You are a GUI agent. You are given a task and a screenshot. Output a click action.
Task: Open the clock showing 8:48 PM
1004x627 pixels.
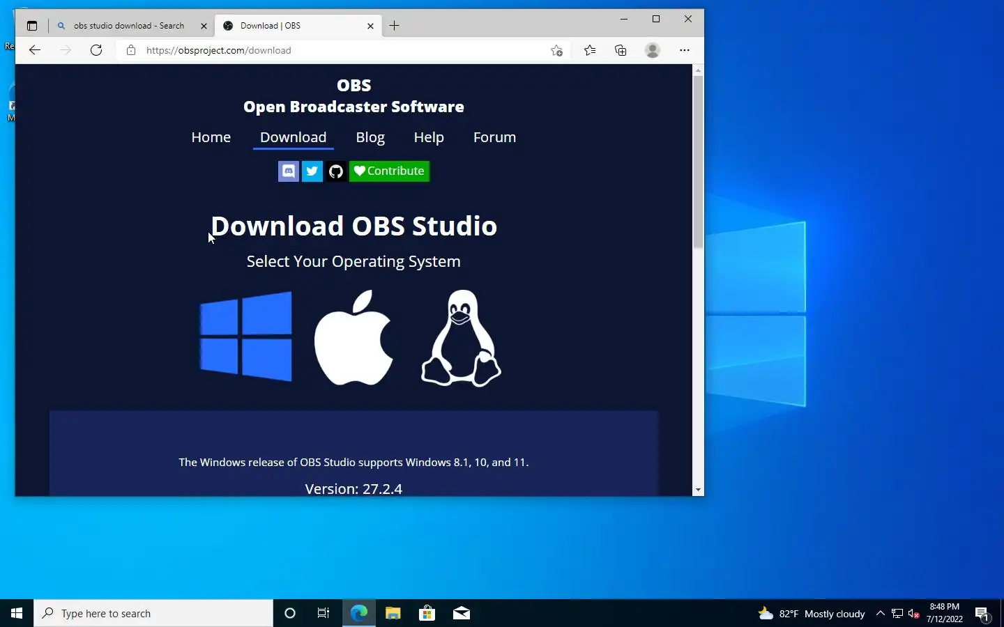click(x=945, y=613)
